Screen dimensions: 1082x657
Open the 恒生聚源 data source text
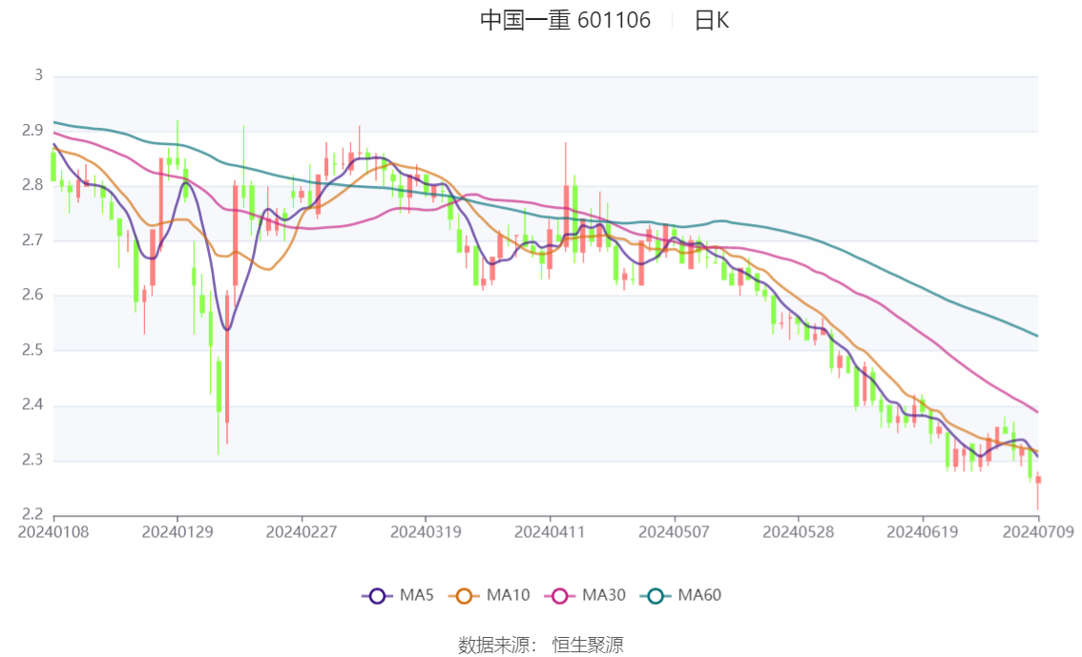(588, 645)
